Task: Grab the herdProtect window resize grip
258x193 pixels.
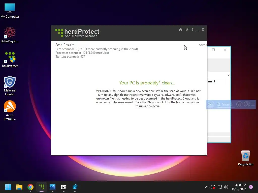Action: coord(206,154)
